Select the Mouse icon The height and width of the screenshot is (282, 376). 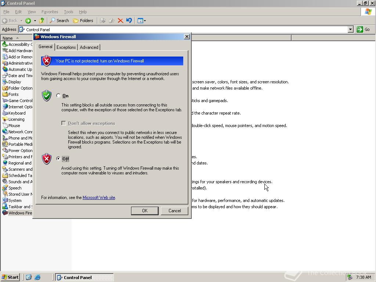pyautogui.click(x=5, y=126)
